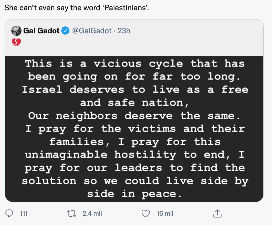Show the 2,4 mil retweets count
The height and width of the screenshot is (227, 272).
92,213
